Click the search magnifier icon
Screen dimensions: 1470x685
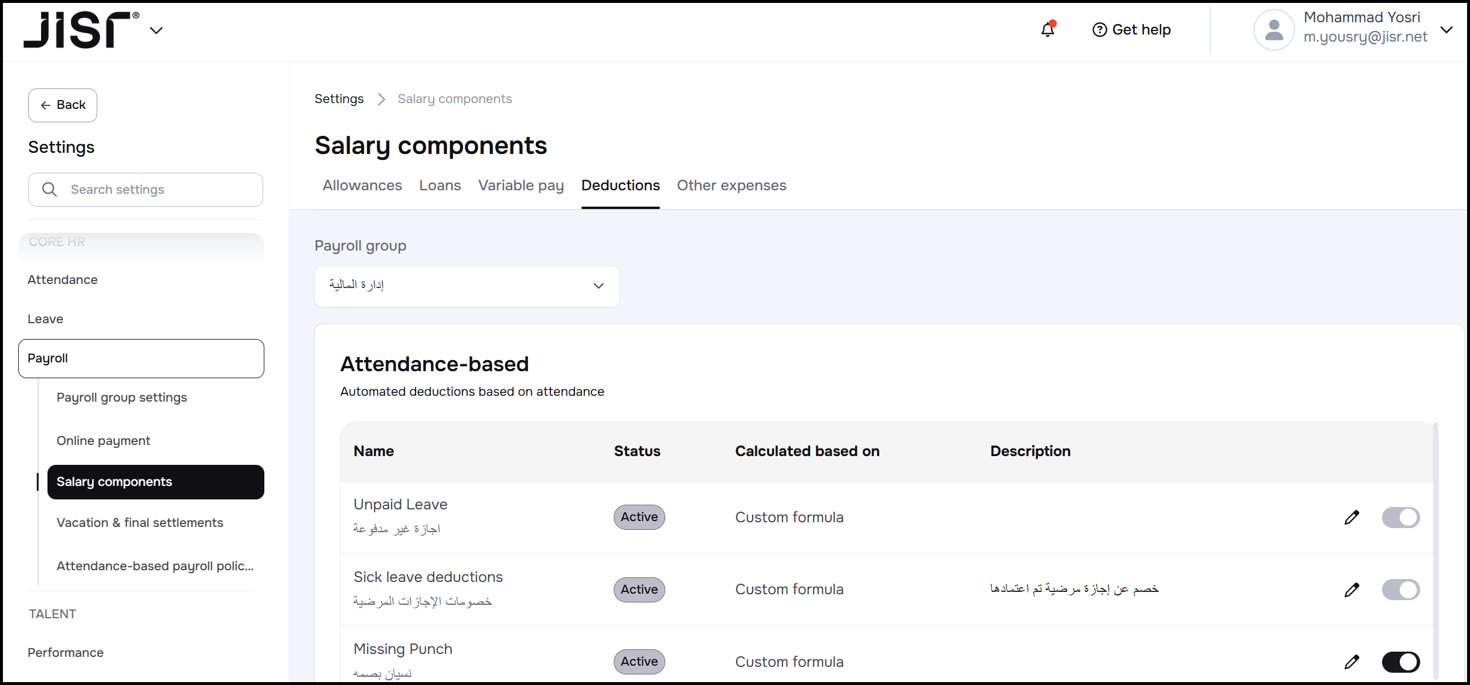point(50,190)
